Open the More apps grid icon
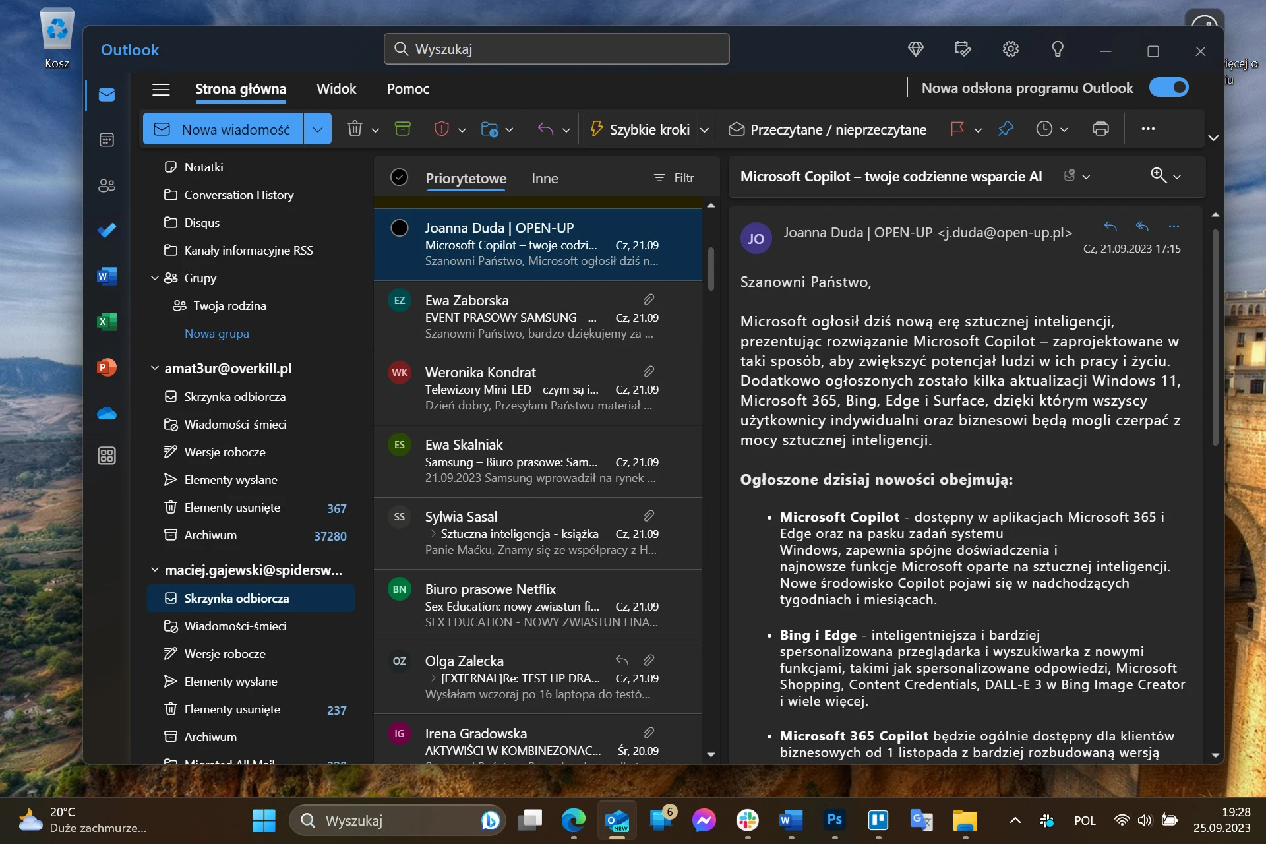 (107, 456)
